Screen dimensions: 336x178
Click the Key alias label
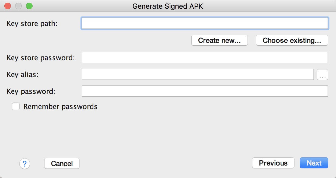23,75
